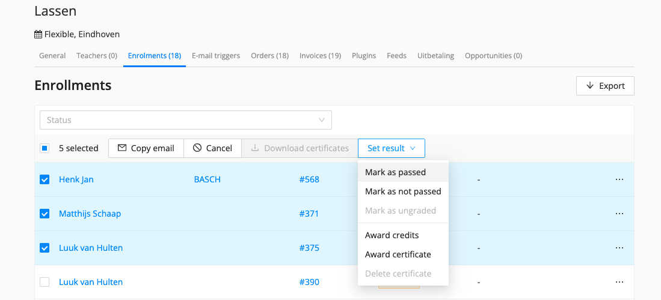Screen dimensions: 661x300
Task: Open more options for Henk Jan row
Action: click(x=619, y=179)
